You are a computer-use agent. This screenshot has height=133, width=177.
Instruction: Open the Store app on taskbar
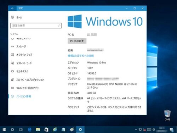tap(46, 129)
